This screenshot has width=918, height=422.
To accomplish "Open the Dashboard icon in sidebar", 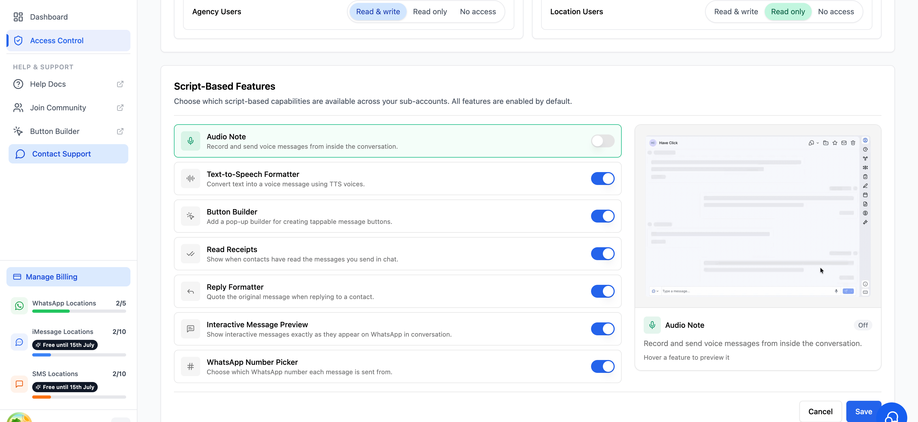I will (x=18, y=17).
